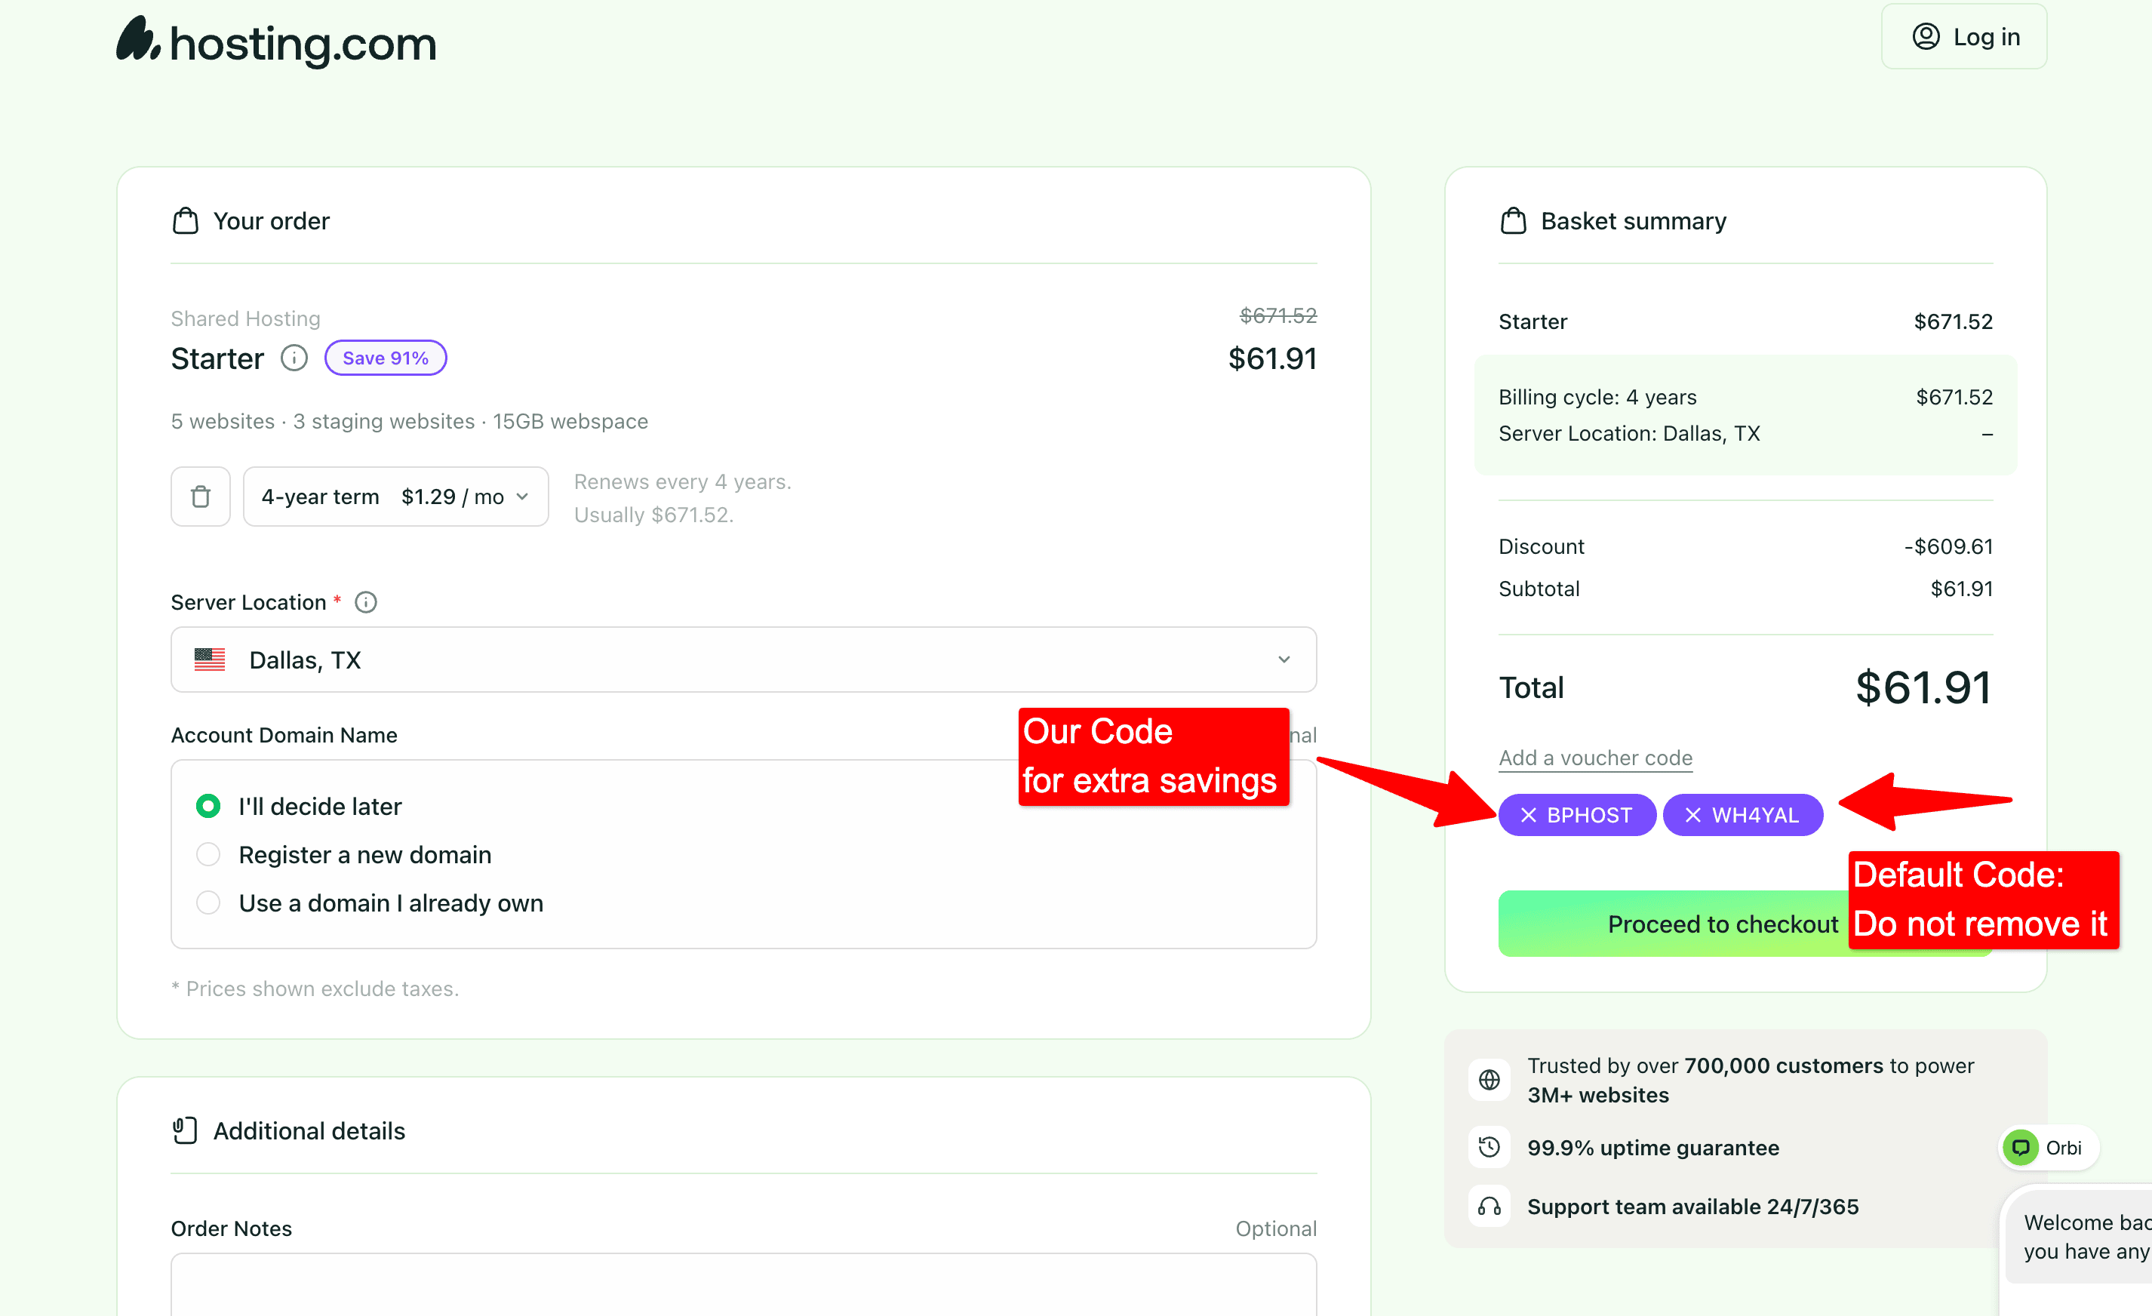Delete Starter plan with trash icon
This screenshot has width=2152, height=1316.
coord(201,496)
